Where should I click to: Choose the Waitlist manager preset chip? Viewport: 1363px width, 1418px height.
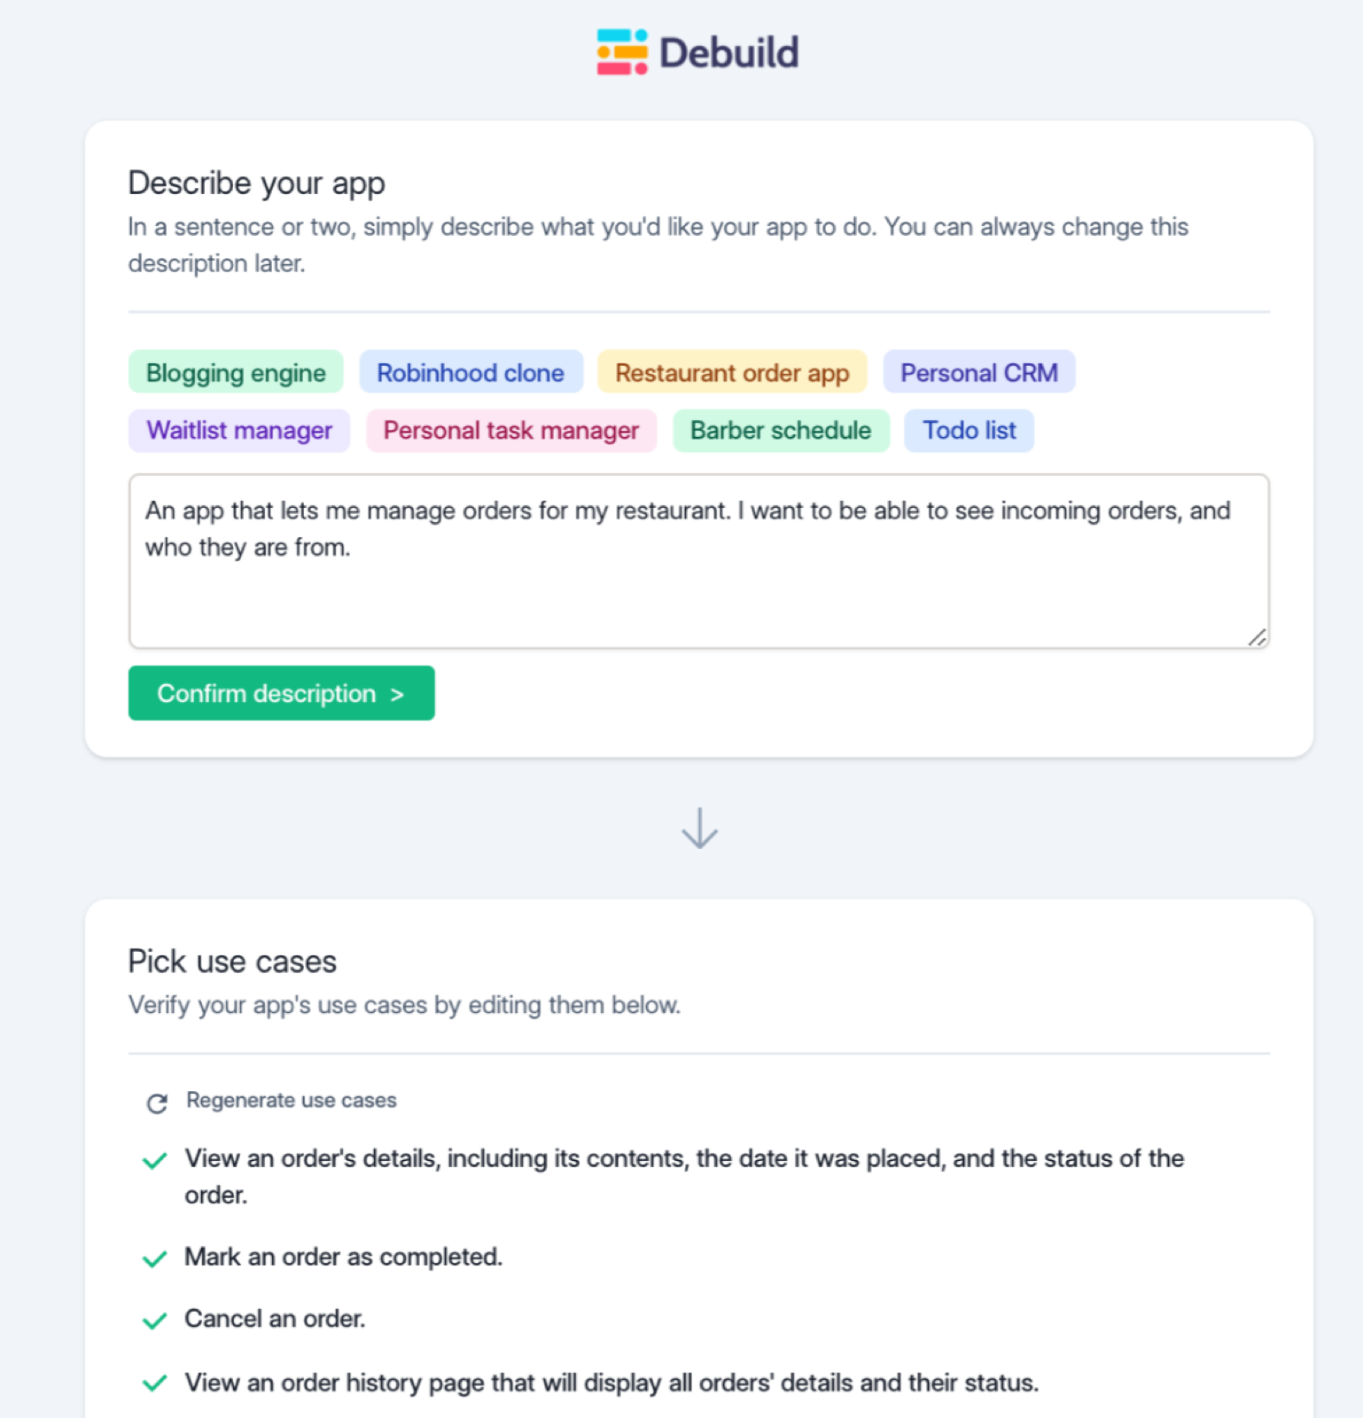[239, 431]
